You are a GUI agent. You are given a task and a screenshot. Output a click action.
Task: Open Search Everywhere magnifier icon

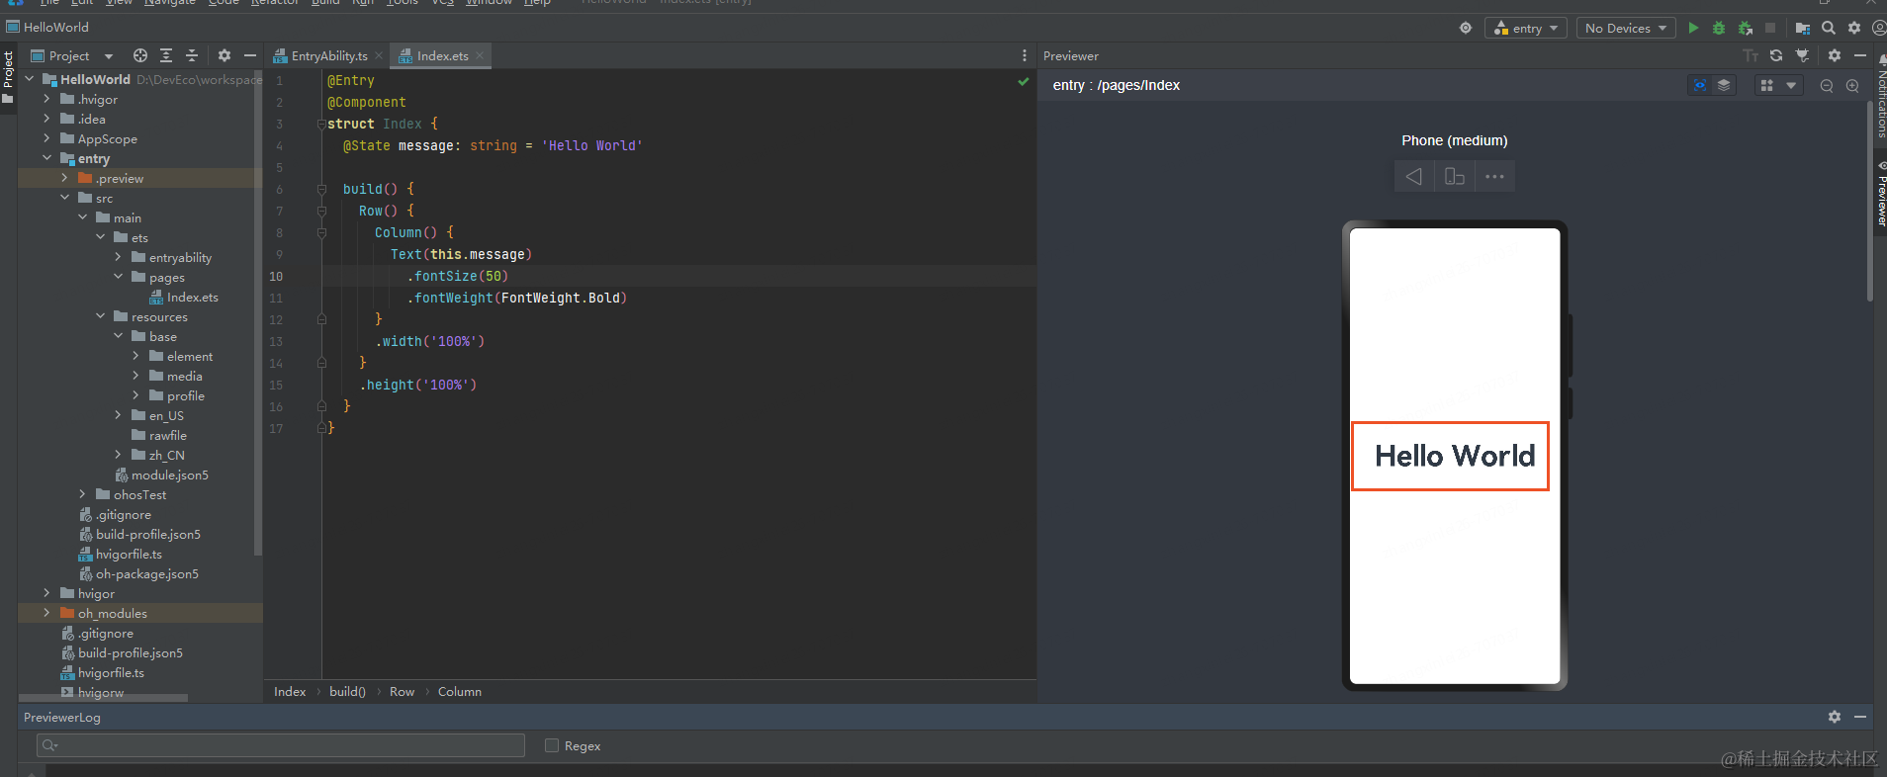click(1829, 28)
